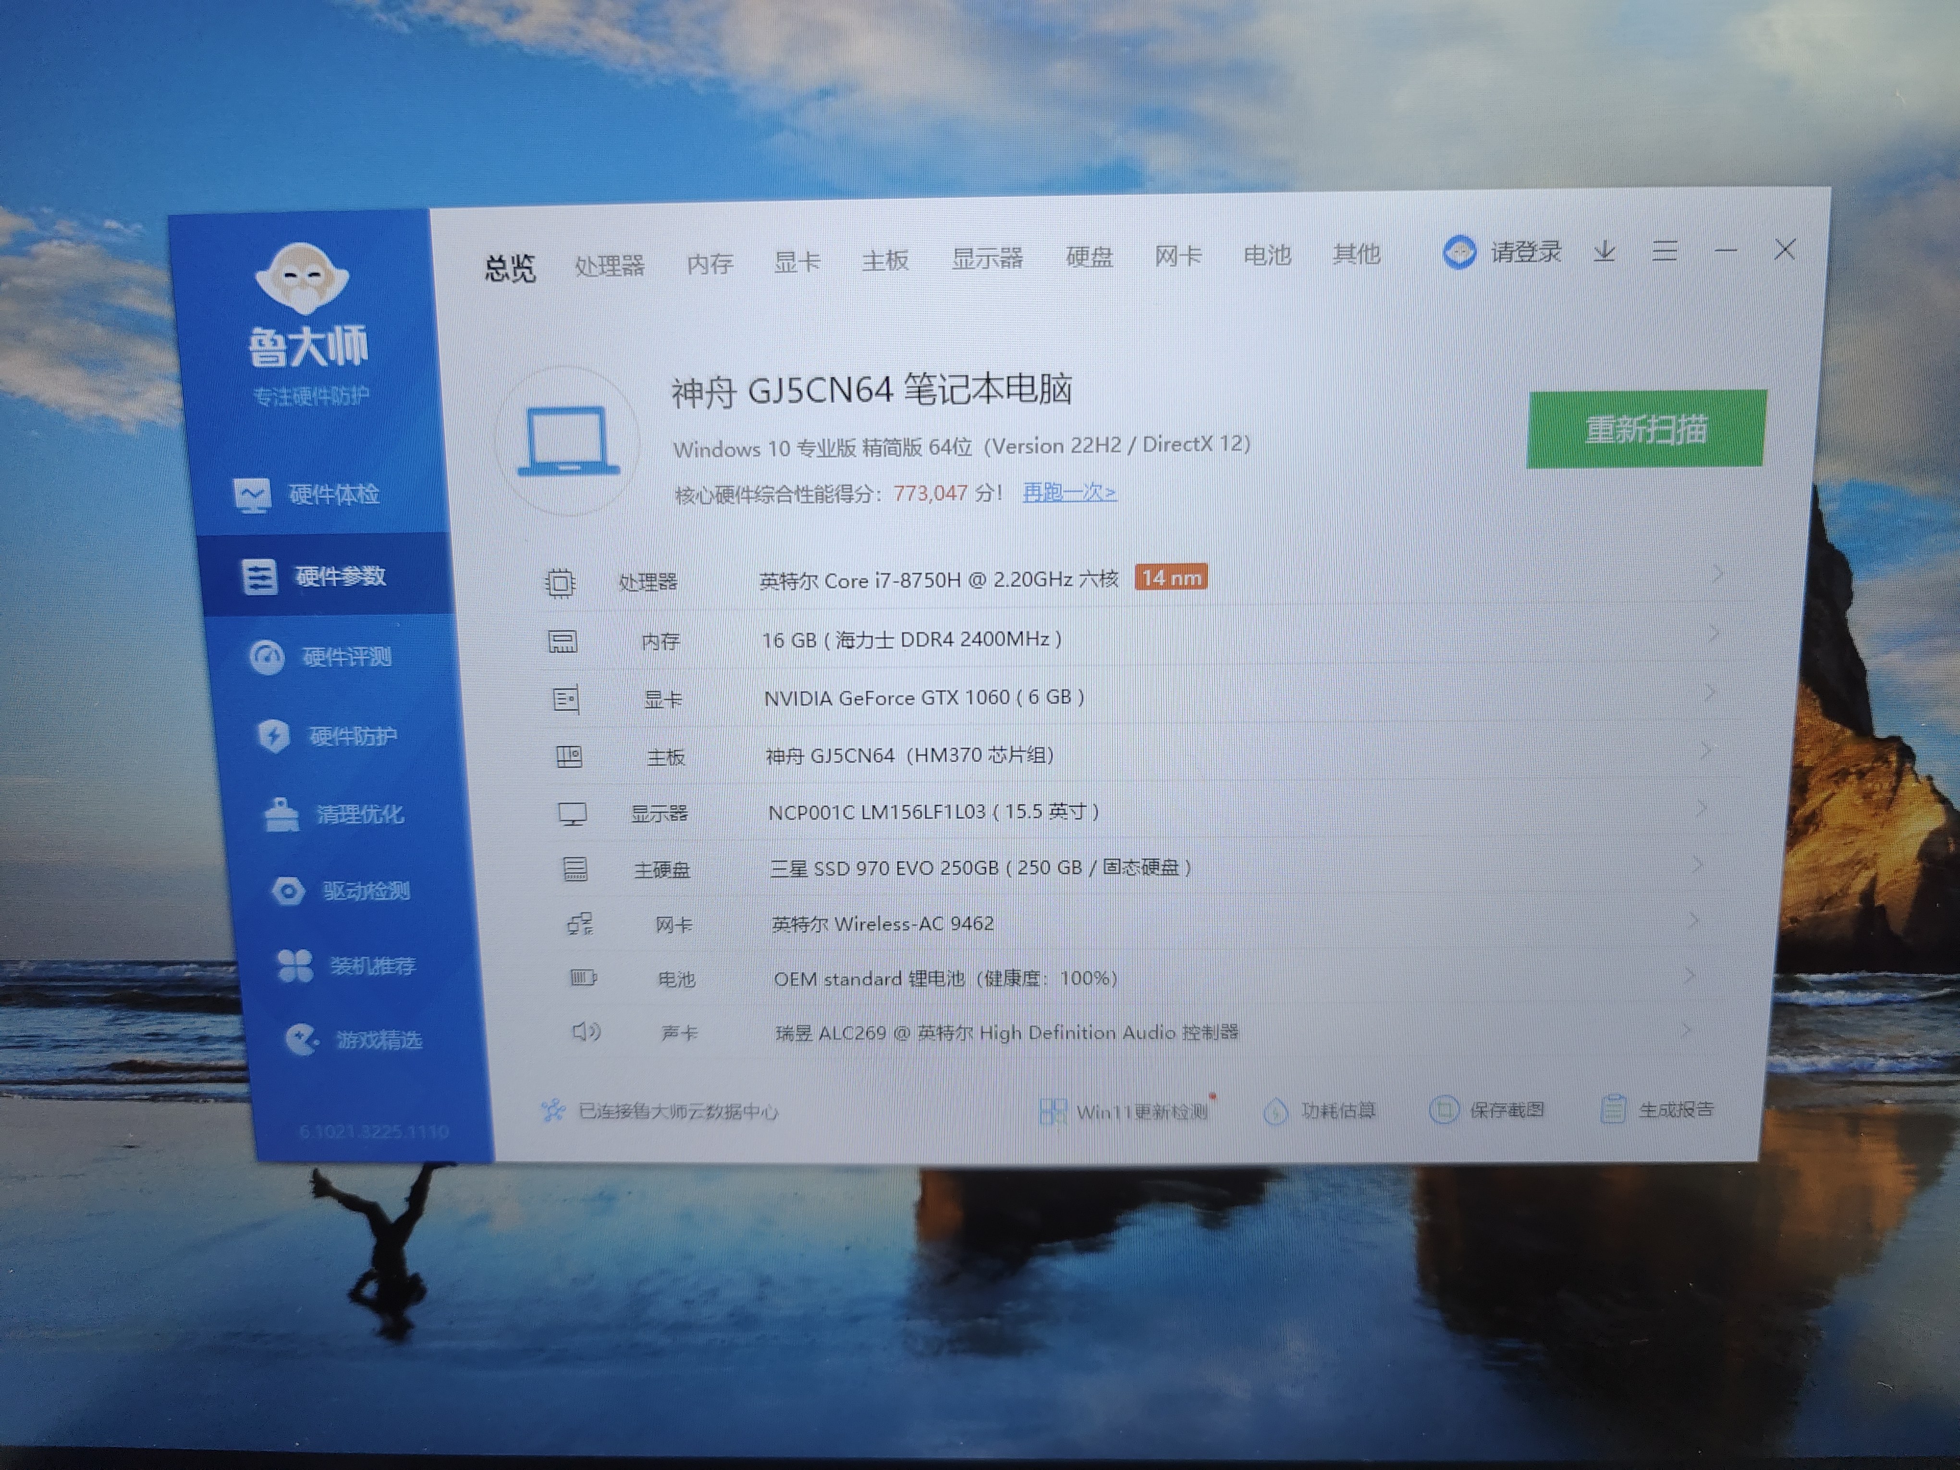Click 16 GB 海力士 DDR4 memory text
The image size is (1960, 1470).
tap(912, 639)
